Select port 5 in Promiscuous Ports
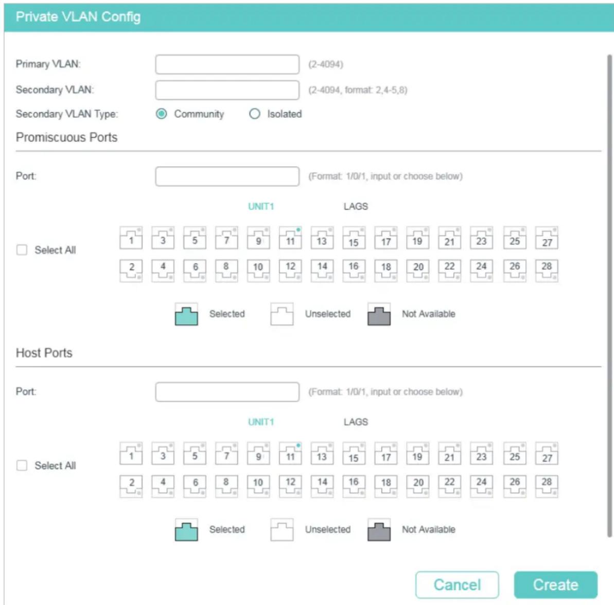614x605 pixels. [195, 238]
